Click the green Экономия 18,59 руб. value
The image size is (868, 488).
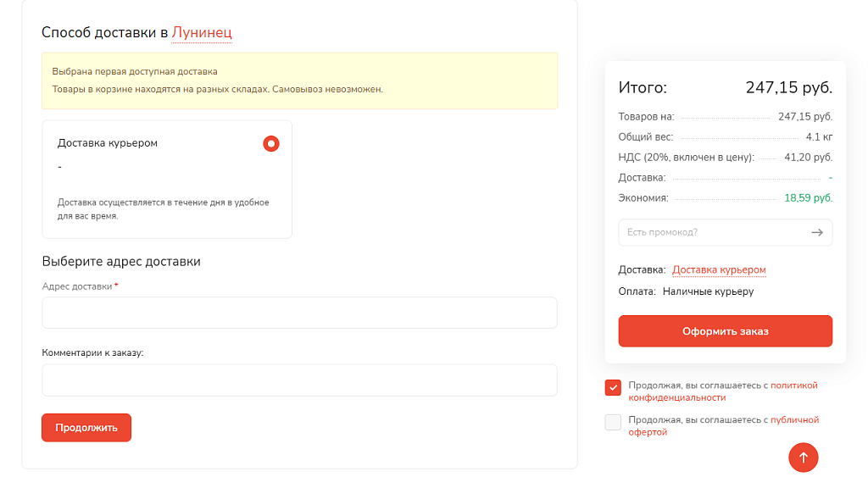point(808,198)
